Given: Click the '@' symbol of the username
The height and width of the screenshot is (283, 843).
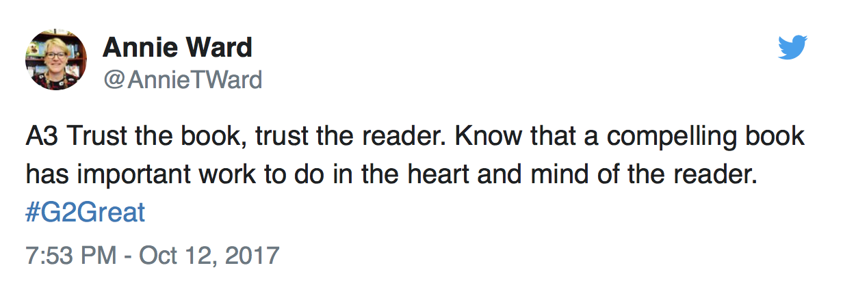Looking at the screenshot, I should (x=114, y=81).
